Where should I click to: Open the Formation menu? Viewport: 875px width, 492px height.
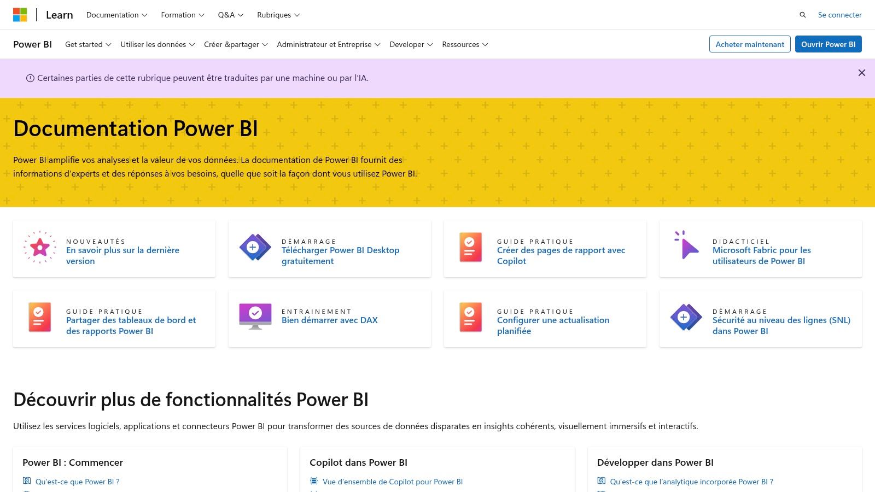click(x=182, y=15)
